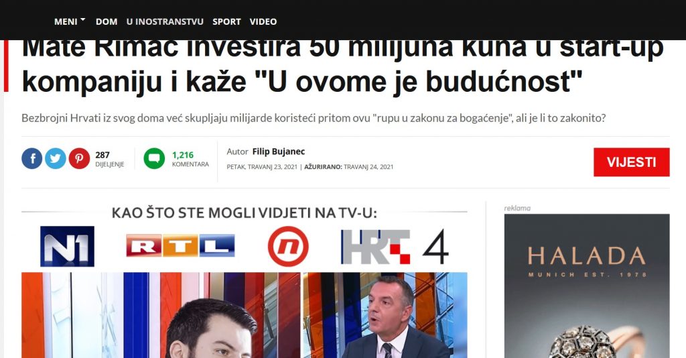Open the SPORT section
The height and width of the screenshot is (358, 686).
click(226, 21)
